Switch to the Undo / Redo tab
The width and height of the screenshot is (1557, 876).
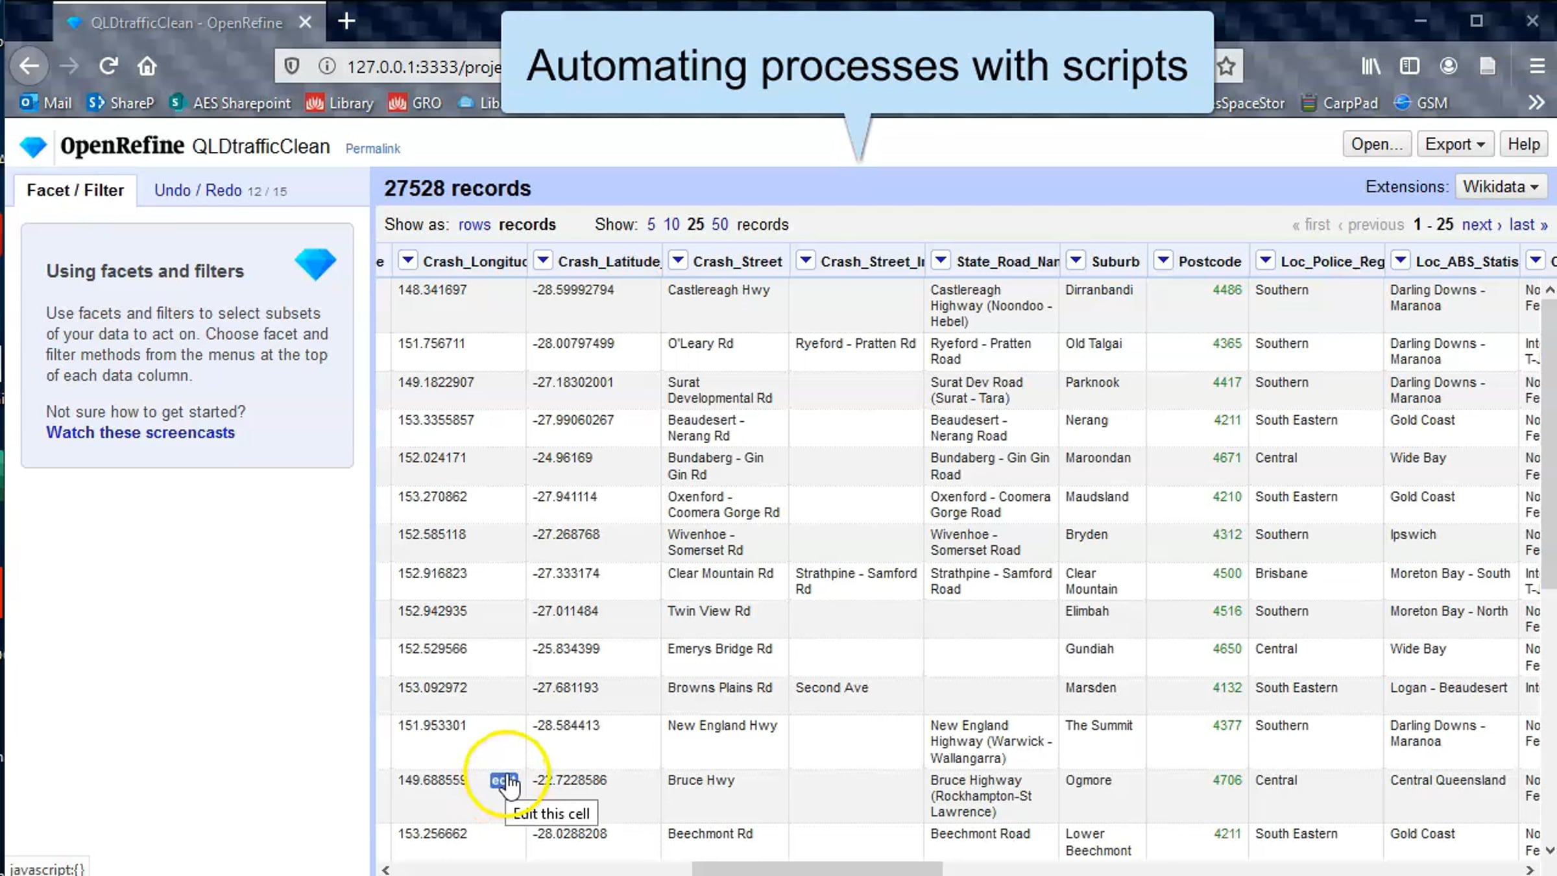(220, 190)
